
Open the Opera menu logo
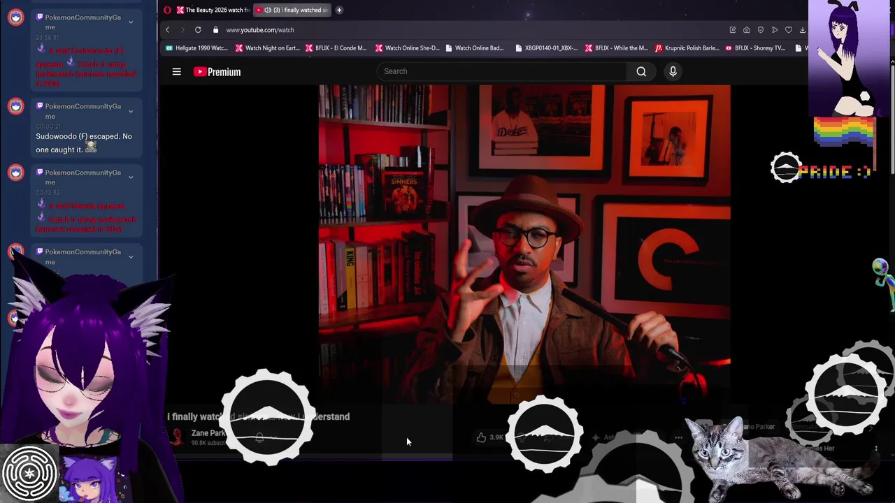[x=167, y=10]
